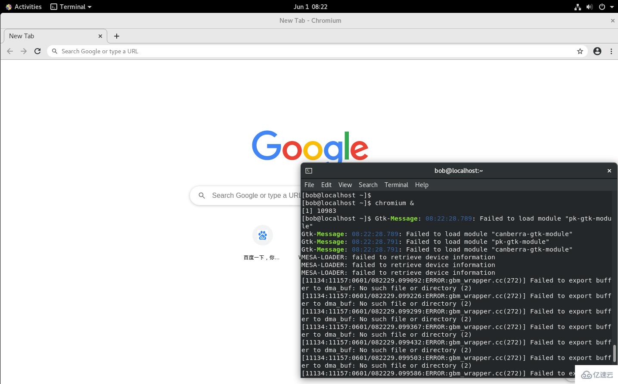
Task: Open the clock at Jun 1 08:22
Action: pos(311,6)
